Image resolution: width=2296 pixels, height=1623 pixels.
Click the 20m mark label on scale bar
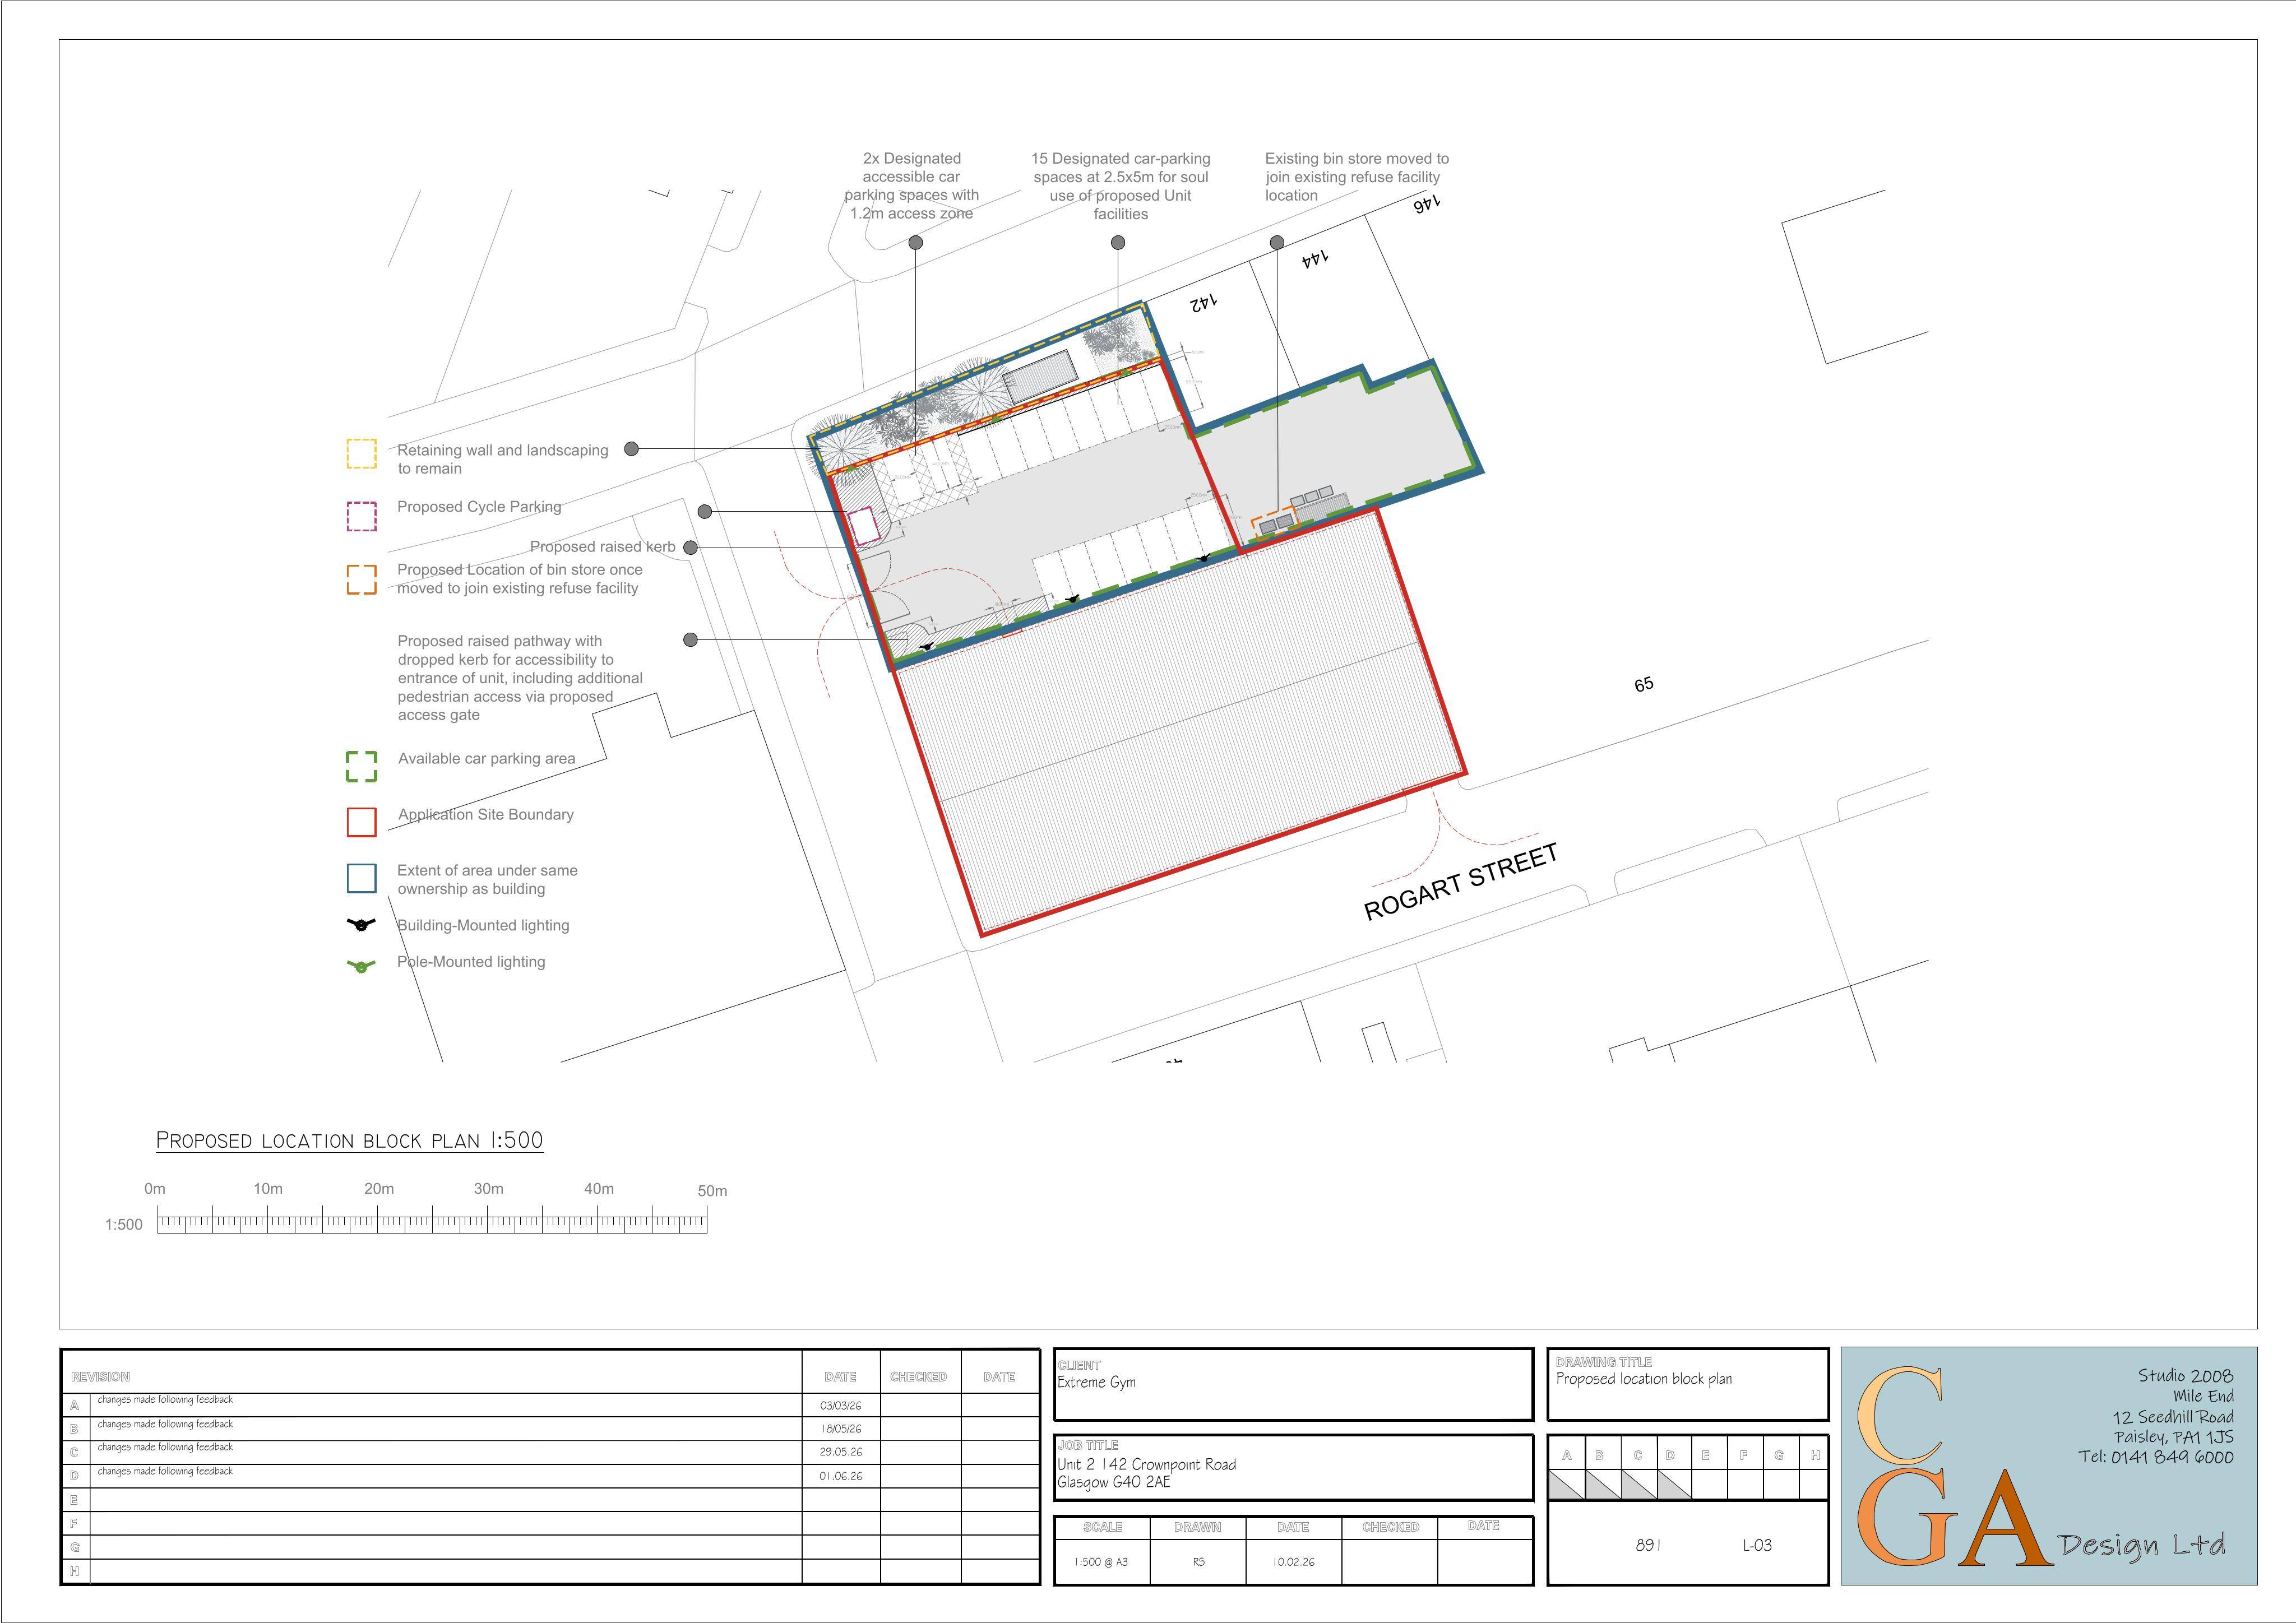pos(379,1189)
